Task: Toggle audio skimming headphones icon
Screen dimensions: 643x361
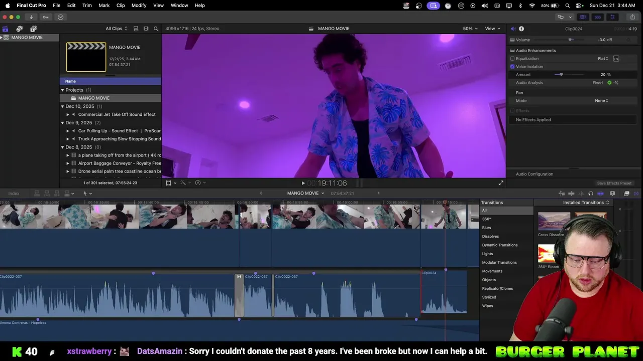Action: [x=591, y=194]
